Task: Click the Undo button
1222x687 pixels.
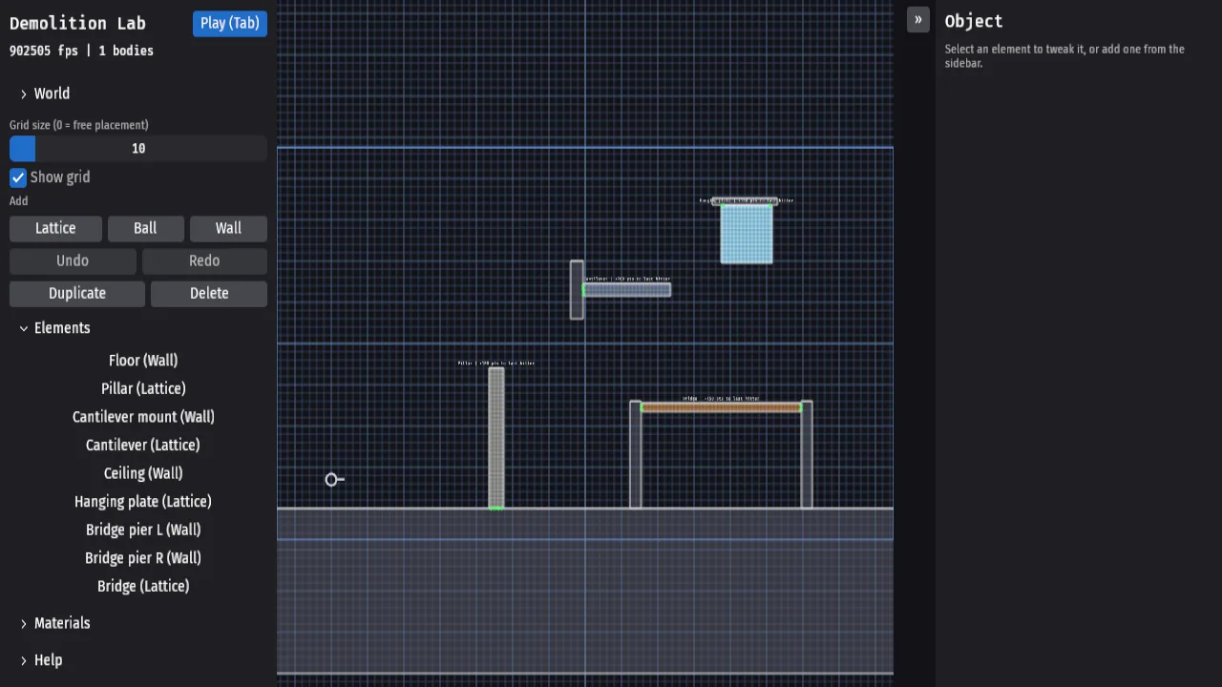Action: [x=73, y=260]
